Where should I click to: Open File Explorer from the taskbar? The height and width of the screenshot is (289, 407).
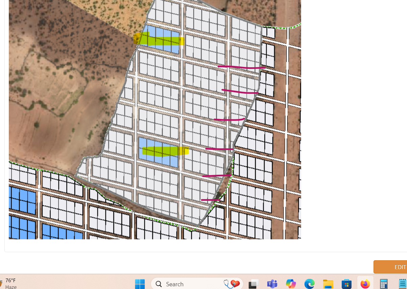[x=328, y=284]
